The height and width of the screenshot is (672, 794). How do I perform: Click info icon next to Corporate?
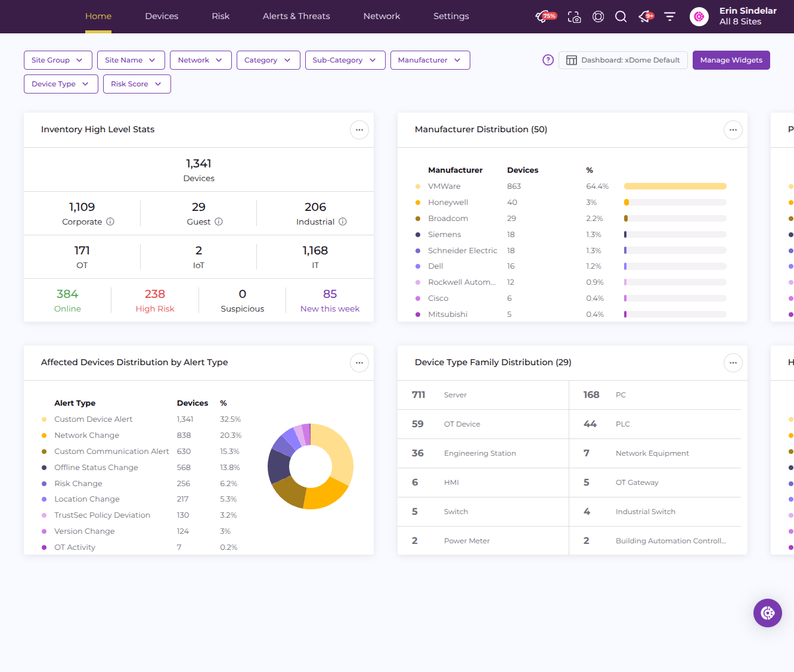pyautogui.click(x=110, y=222)
